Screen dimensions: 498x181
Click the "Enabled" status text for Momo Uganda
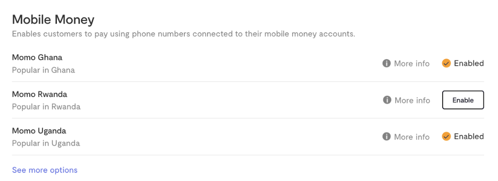pyautogui.click(x=469, y=136)
